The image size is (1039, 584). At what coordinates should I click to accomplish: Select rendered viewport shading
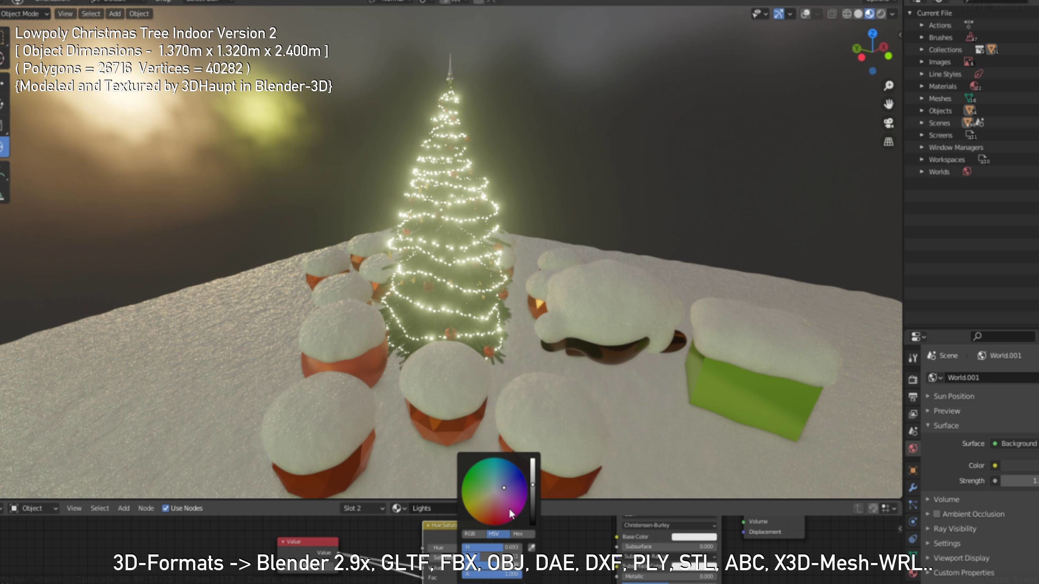(881, 14)
